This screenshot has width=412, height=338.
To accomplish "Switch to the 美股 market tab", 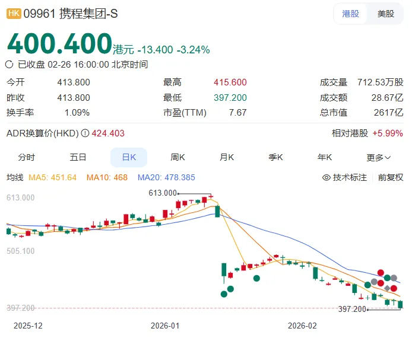I will pyautogui.click(x=386, y=14).
